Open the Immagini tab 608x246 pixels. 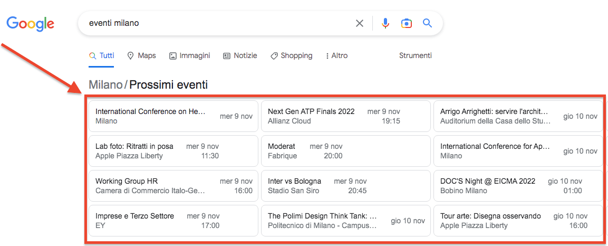click(x=189, y=55)
